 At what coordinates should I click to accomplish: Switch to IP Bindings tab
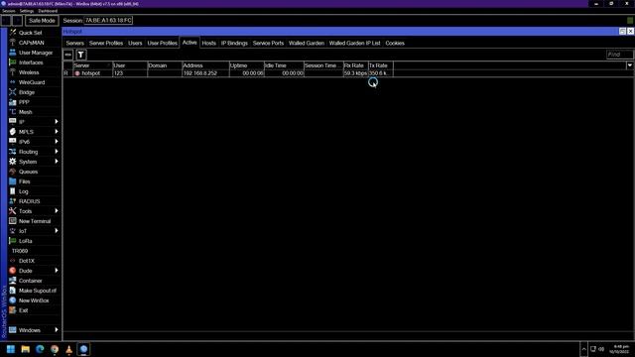[x=234, y=43]
